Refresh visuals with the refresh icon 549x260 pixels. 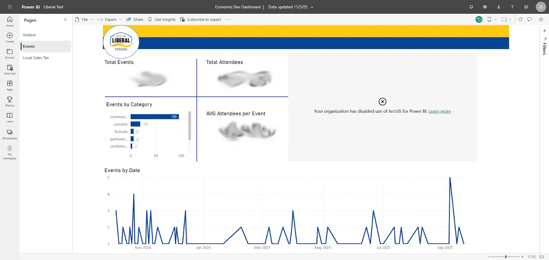pos(521,20)
